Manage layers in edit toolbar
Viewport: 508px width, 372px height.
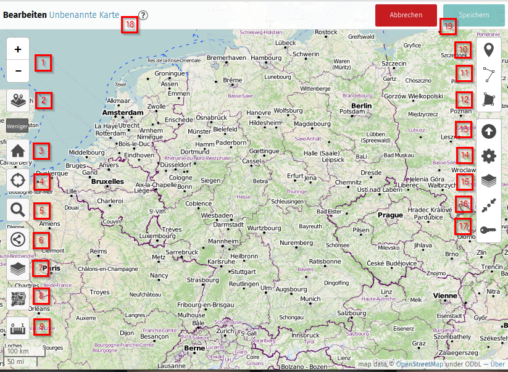coord(489,181)
